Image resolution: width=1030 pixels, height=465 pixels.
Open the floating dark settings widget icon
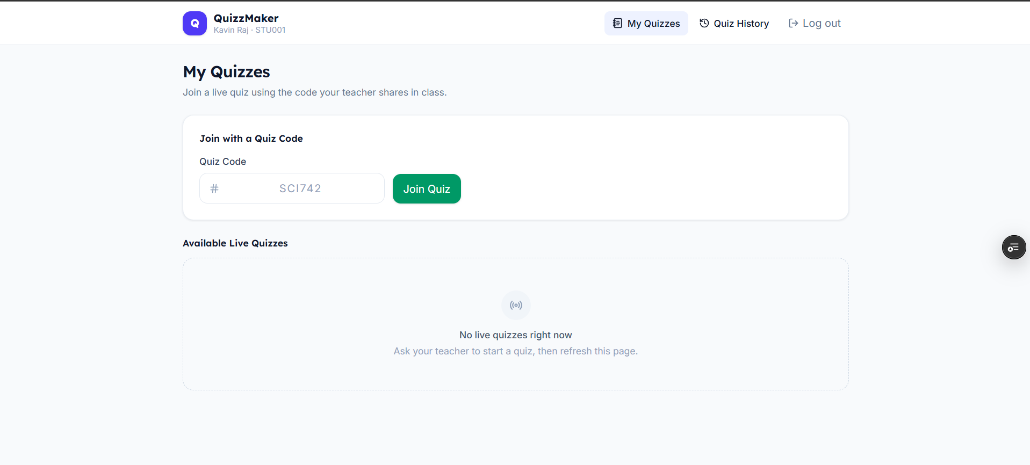pos(1014,248)
